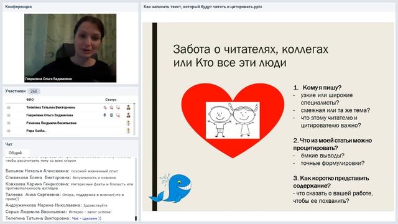Click the name caption under presenter video
Image resolution: width=398 pixels, height=224 pixels.
49,79
